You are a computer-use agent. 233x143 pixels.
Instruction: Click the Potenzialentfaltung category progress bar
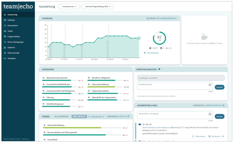[x=105, y=87]
